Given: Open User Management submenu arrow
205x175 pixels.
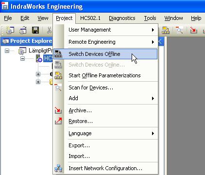Looking at the screenshot, I should pyautogui.click(x=153, y=30).
